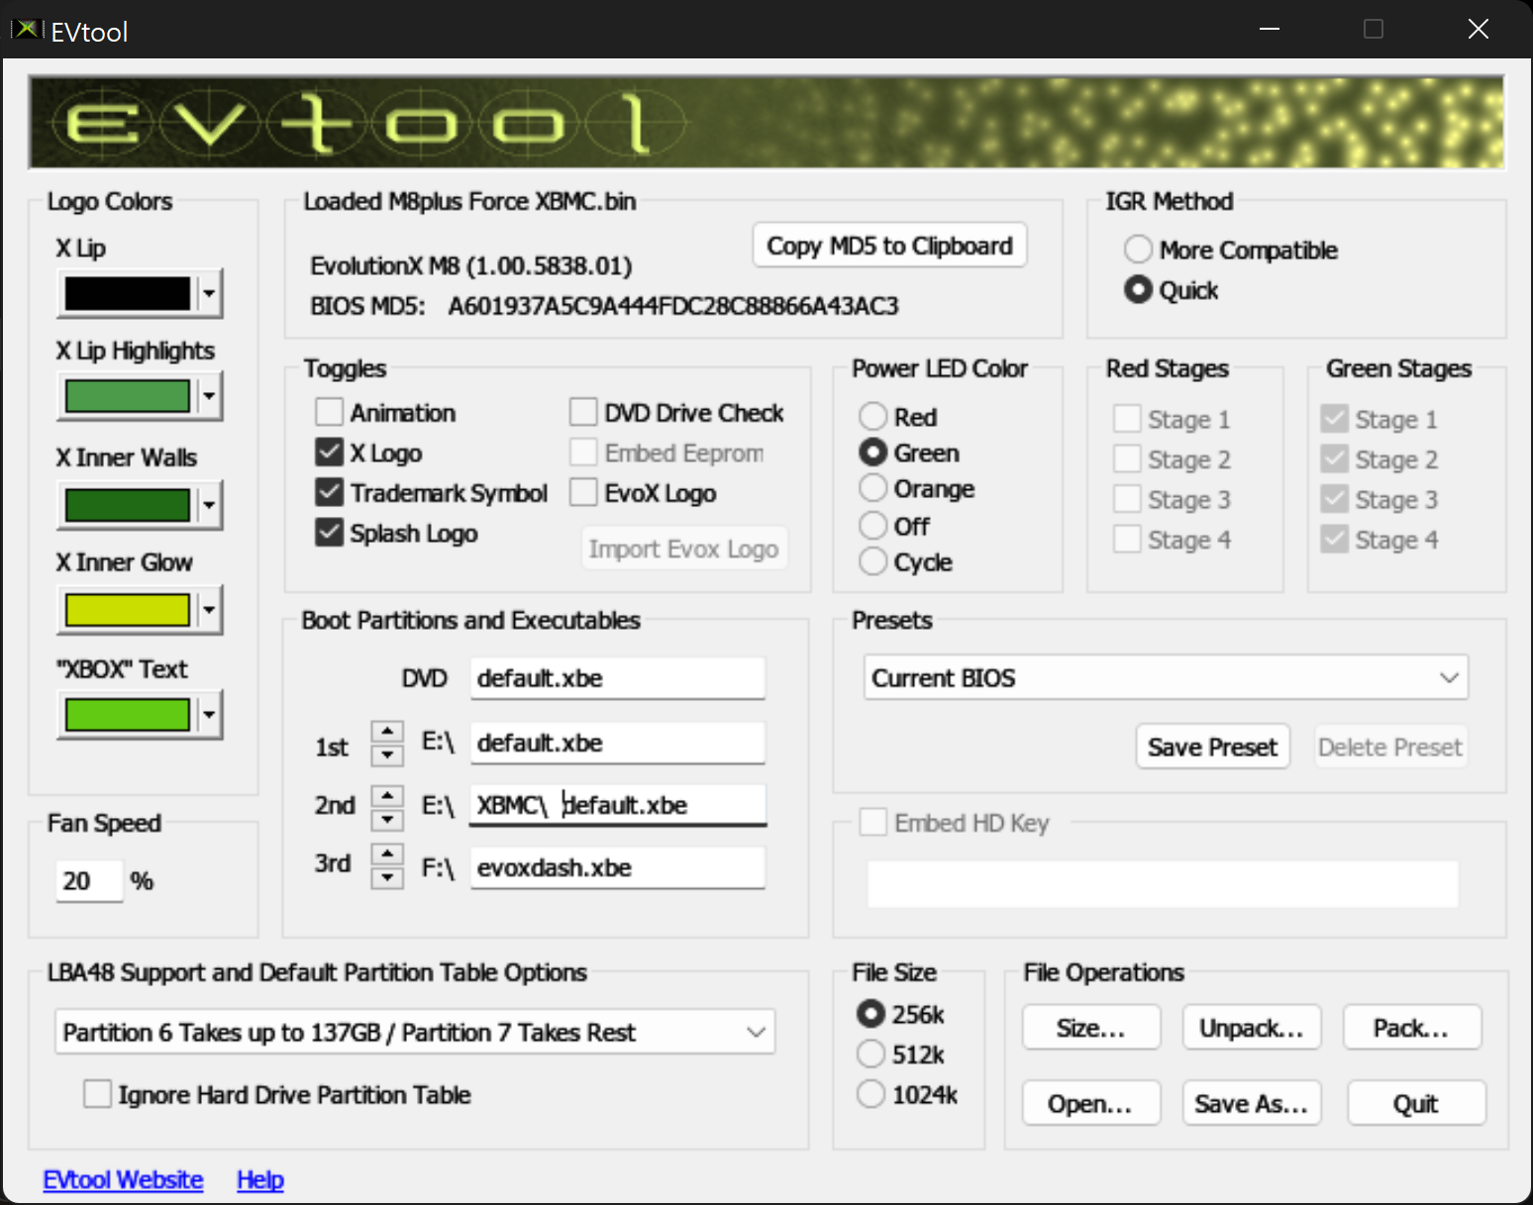The height and width of the screenshot is (1205, 1533).
Task: Click the Unpack... button
Action: click(x=1252, y=1028)
